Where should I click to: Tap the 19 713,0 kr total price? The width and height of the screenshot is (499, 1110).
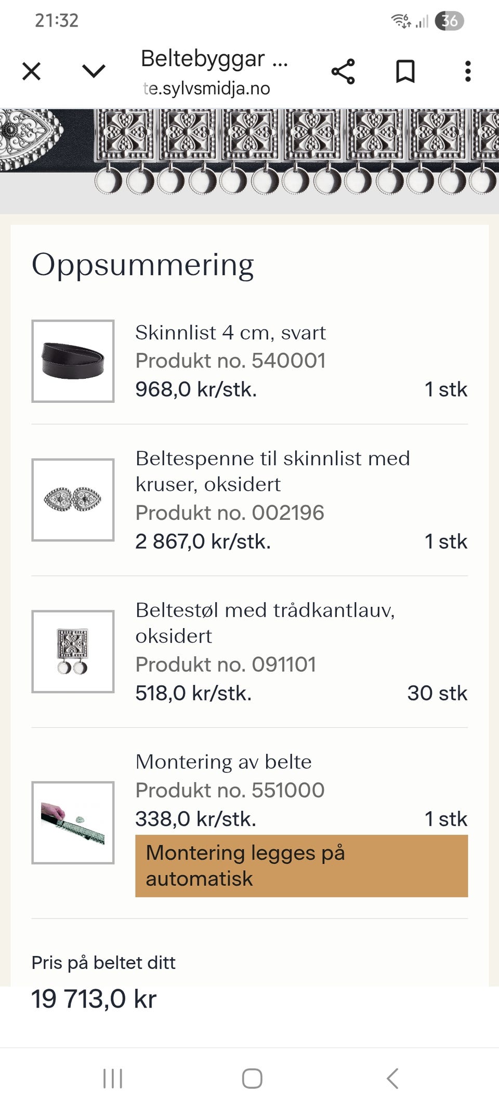coord(94,999)
